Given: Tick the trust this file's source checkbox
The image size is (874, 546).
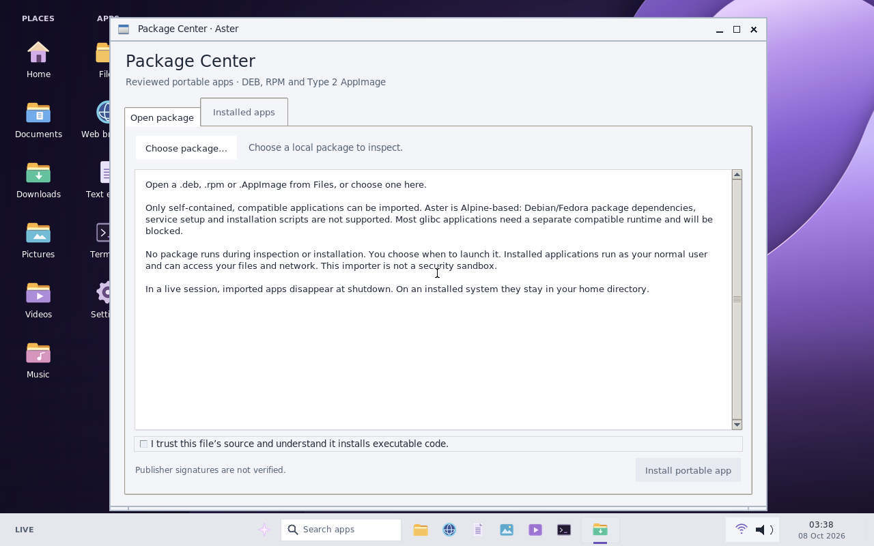Looking at the screenshot, I should click(143, 444).
